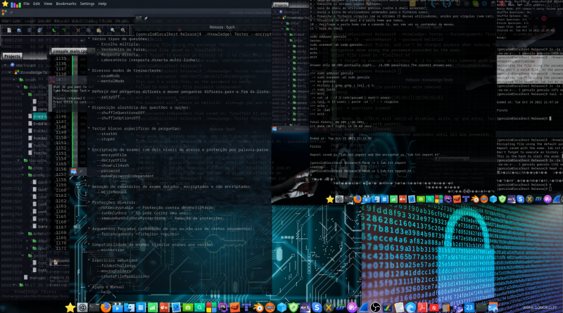Open the calendar icon showing 23
Screen dimensions: 563x313
point(469,307)
